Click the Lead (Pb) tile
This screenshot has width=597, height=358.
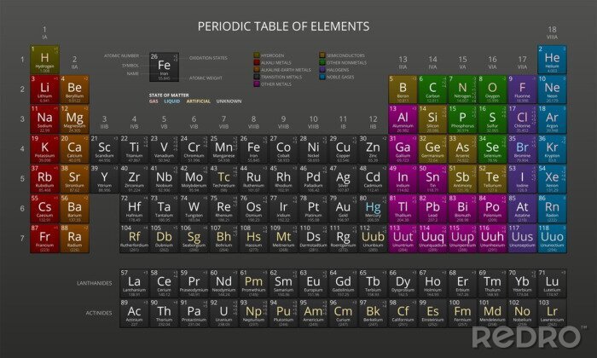(432, 209)
